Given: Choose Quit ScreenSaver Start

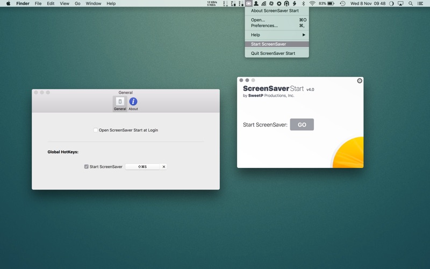Looking at the screenshot, I should [277, 53].
